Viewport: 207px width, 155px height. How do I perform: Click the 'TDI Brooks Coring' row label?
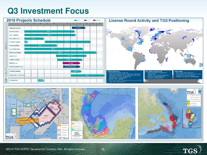[x=15, y=53]
